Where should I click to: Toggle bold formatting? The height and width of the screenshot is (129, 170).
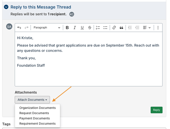67,28
